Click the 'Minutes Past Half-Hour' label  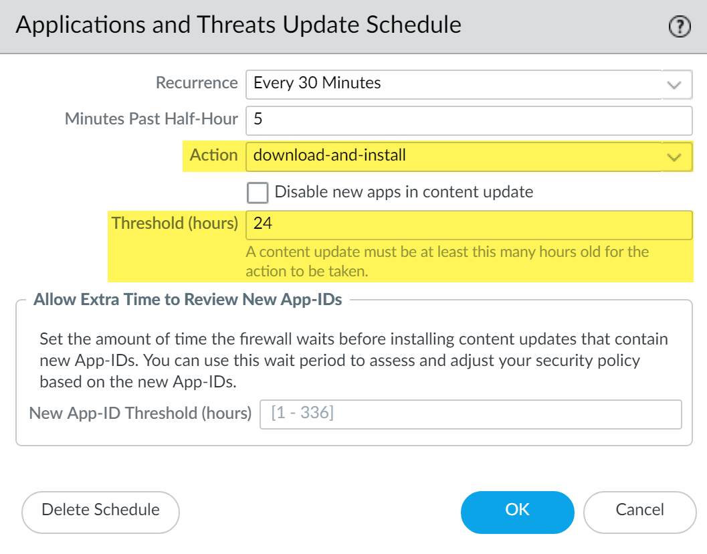pos(151,119)
